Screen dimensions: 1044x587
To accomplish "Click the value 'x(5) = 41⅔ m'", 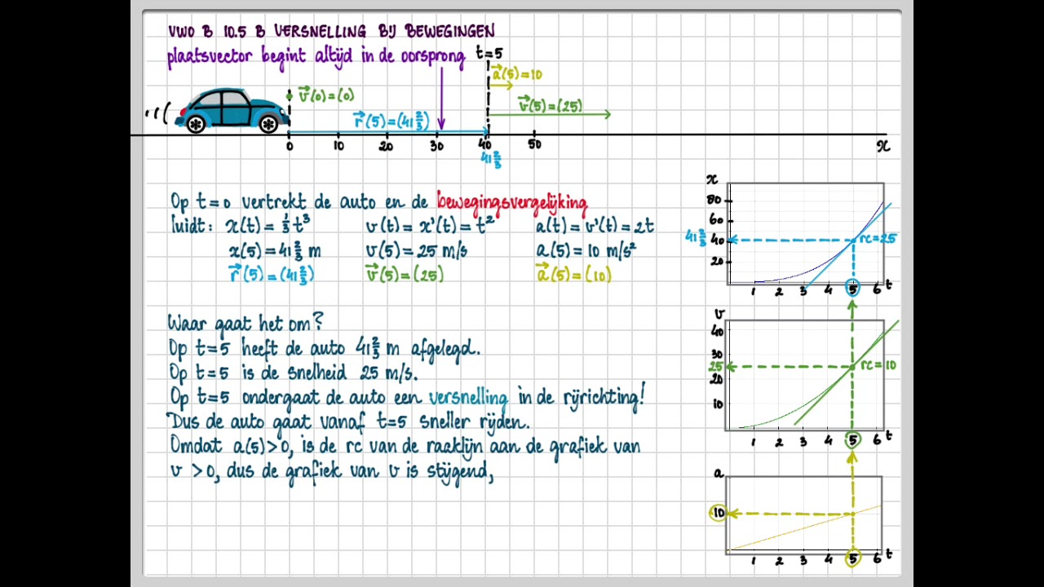I will click(x=275, y=250).
